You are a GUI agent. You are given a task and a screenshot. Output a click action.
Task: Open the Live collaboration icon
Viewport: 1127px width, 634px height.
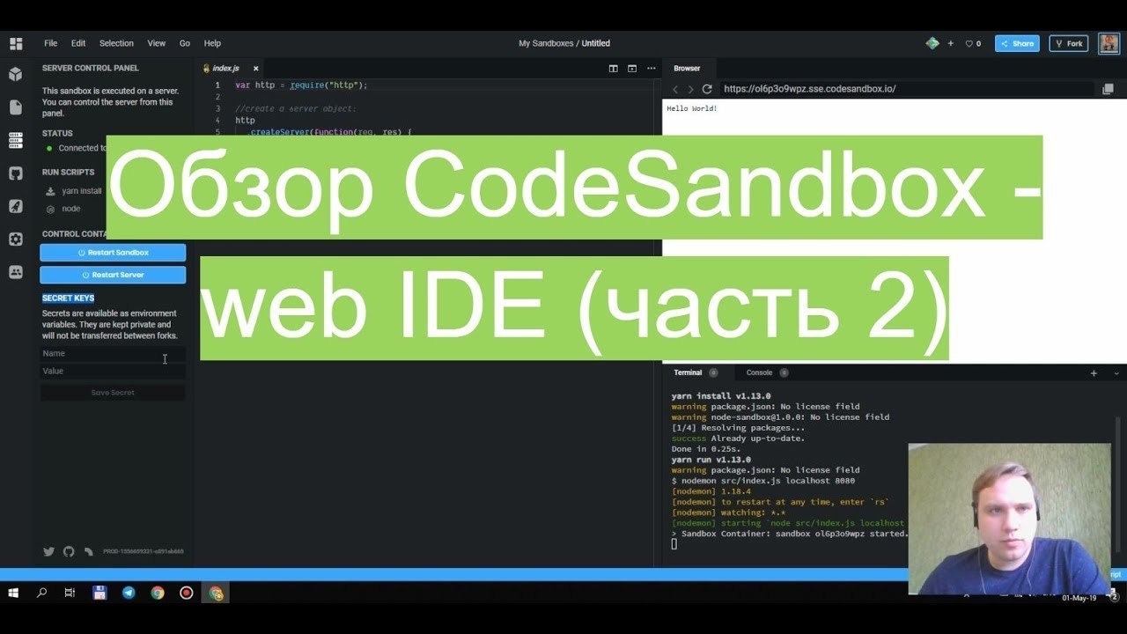point(16,272)
